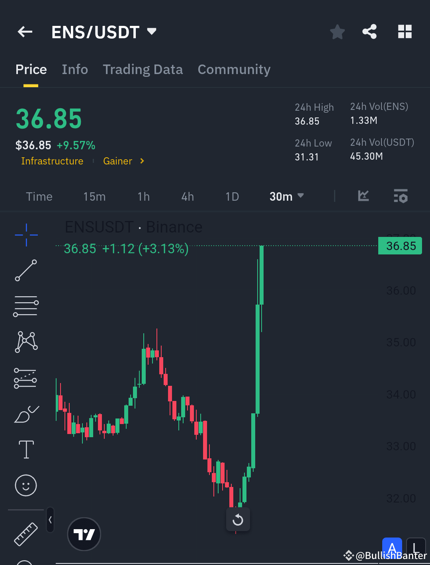
Task: Open the 30m interval dropdown
Action: pyautogui.click(x=287, y=196)
